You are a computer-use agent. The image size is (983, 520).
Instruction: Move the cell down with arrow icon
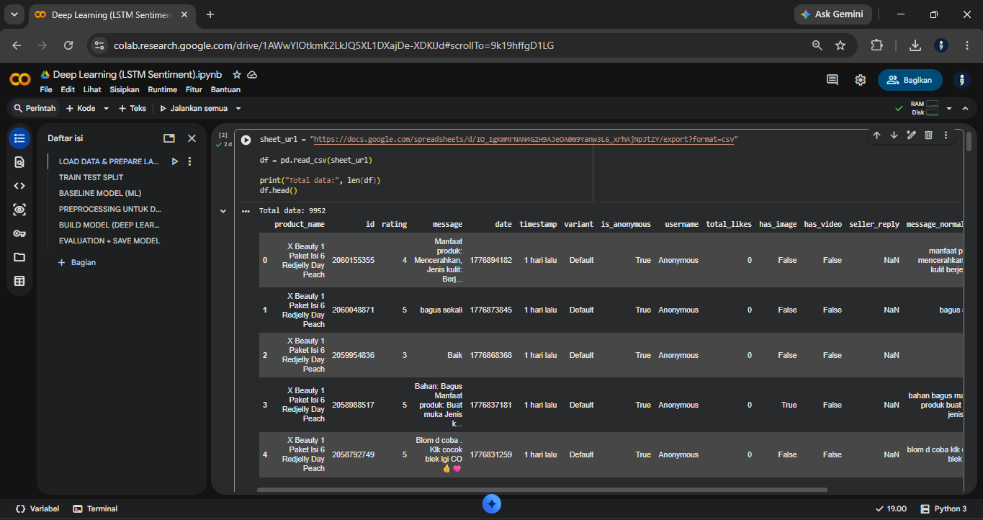click(894, 135)
